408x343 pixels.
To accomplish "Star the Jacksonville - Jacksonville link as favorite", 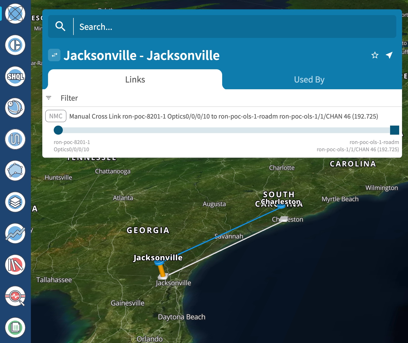I will click(375, 55).
